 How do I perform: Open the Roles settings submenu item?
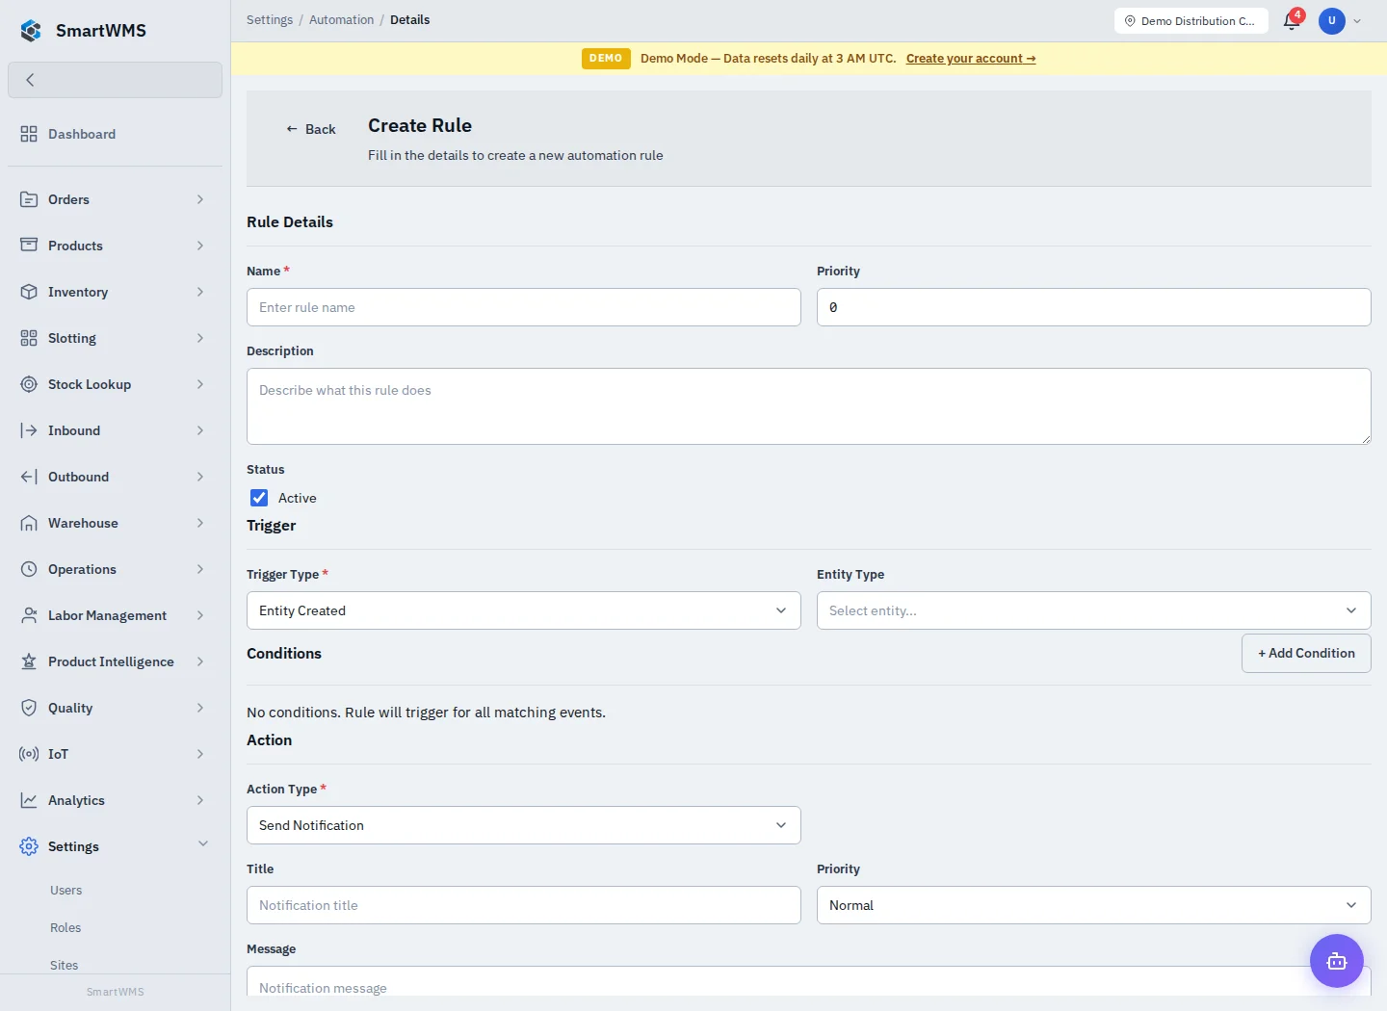tap(65, 928)
